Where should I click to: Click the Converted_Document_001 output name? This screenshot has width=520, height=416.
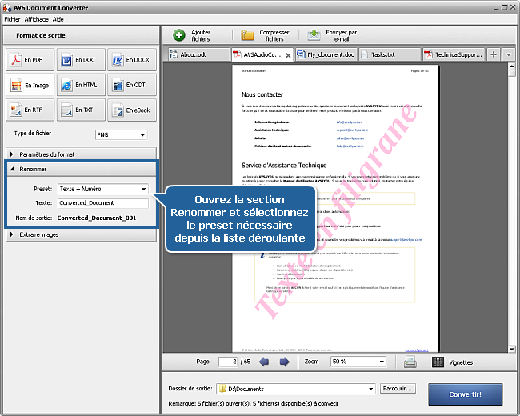[x=97, y=218]
